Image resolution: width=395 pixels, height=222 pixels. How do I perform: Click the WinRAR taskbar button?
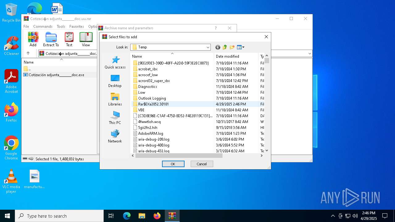click(x=172, y=216)
